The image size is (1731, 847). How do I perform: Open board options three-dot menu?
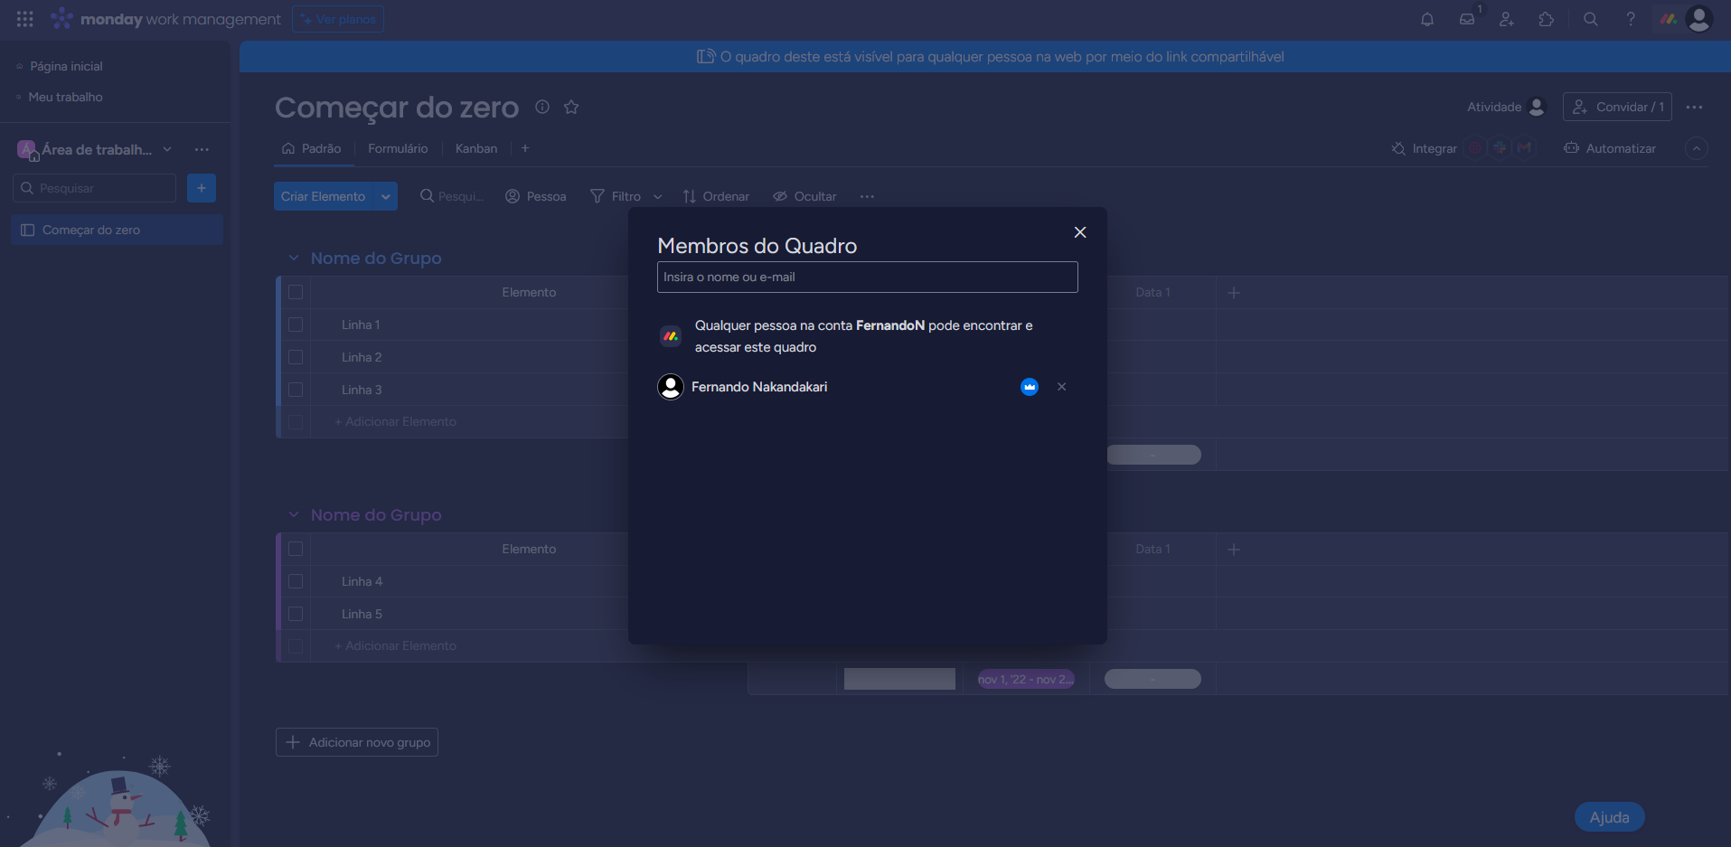click(1695, 107)
